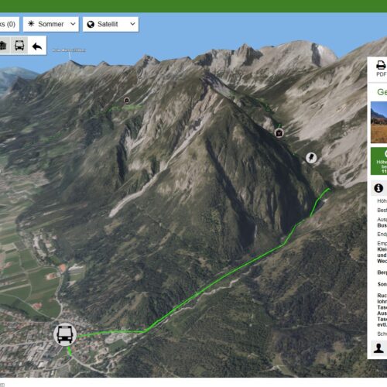Image resolution: width=387 pixels, height=387 pixels.
Task: Click the tracks (0) button
Action: pyautogui.click(x=9, y=24)
